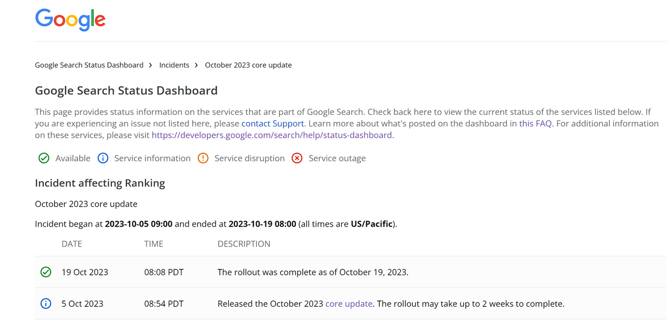Click the '19 Oct 2023' date cell

coord(85,272)
